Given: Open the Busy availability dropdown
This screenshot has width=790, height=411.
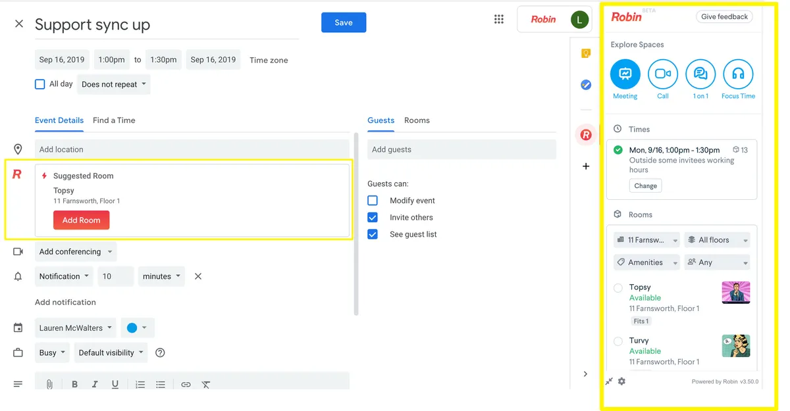Looking at the screenshot, I should tap(52, 352).
